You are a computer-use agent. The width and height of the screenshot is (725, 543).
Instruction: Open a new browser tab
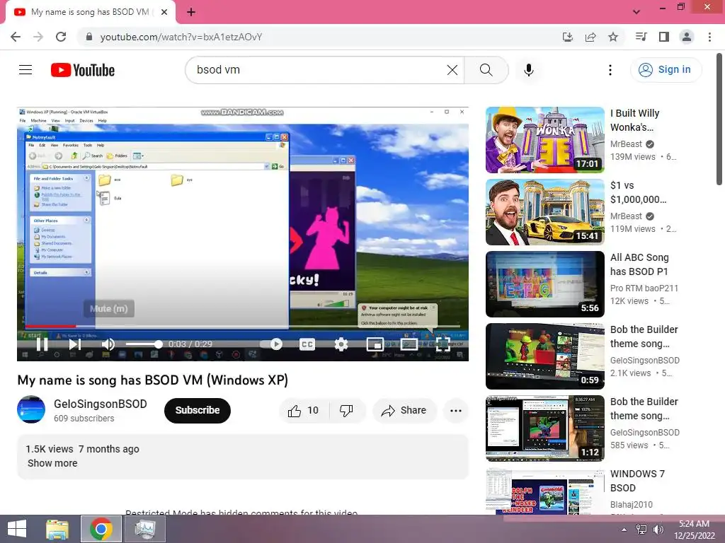pos(191,12)
